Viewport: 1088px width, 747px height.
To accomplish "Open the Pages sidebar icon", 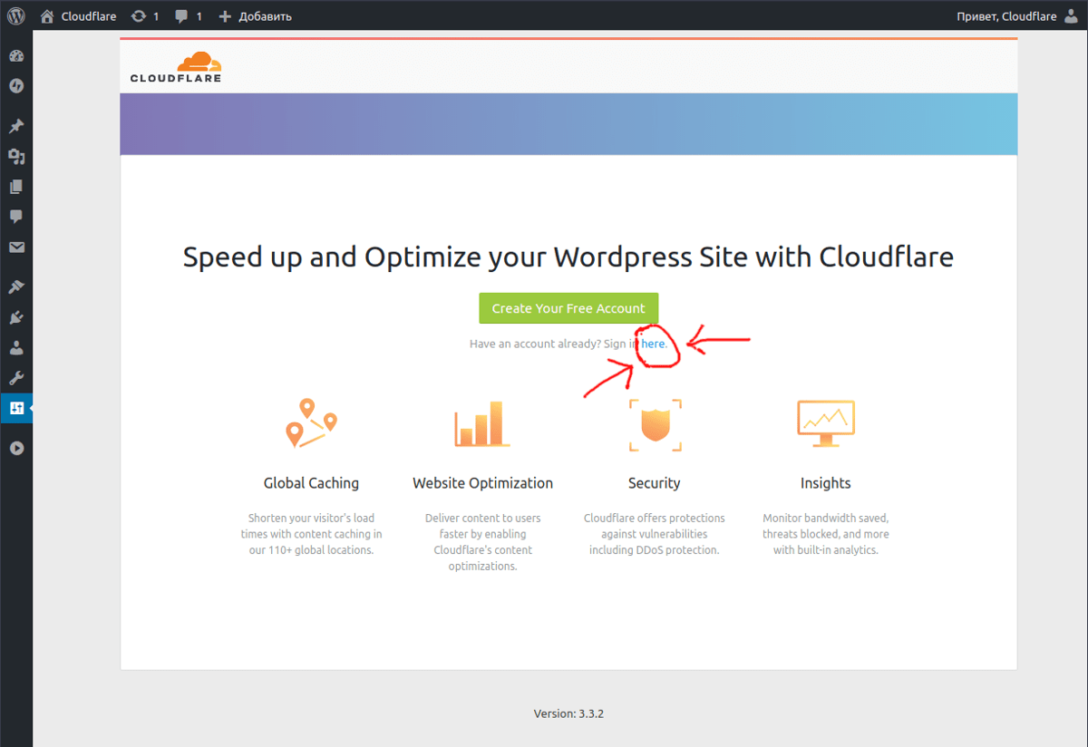I will click(16, 187).
